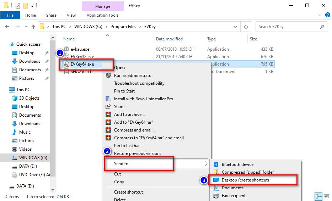Click Properties quick access toolbar icon
Image resolution: width=332 pixels, height=201 pixels.
pyautogui.click(x=18, y=5)
